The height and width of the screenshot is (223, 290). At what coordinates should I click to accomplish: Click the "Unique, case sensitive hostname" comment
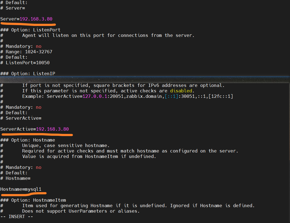tap(66, 145)
